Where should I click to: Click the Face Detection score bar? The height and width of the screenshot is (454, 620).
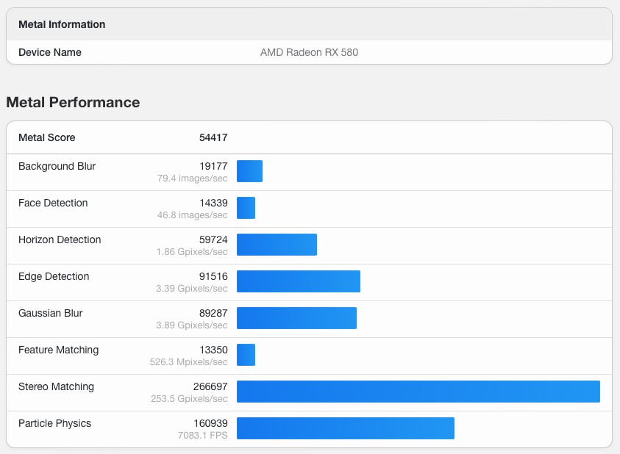(246, 208)
